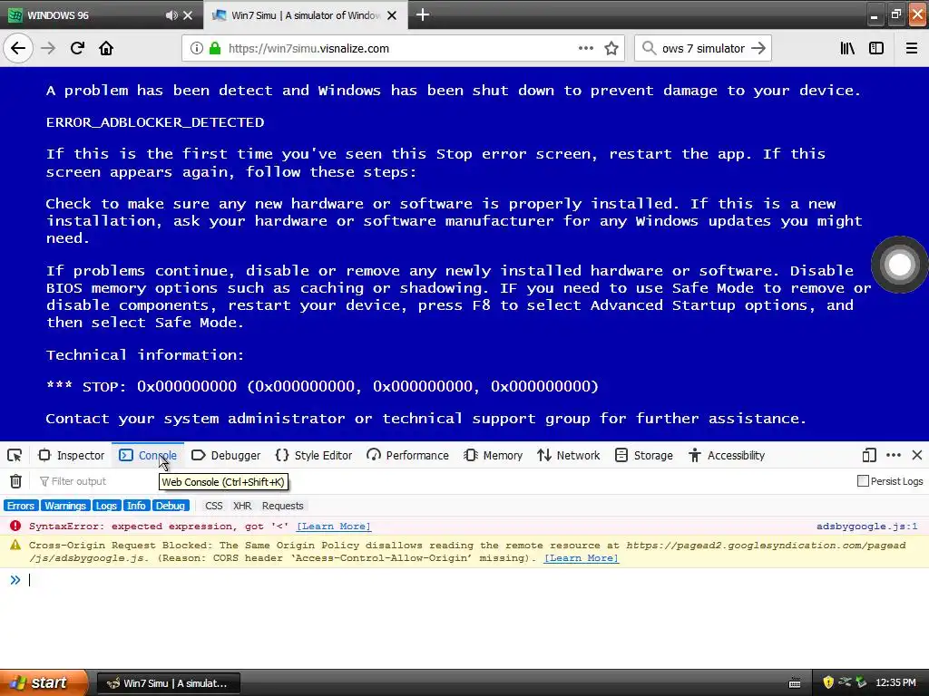Select Win7 Simu taskbar window button

click(x=168, y=683)
